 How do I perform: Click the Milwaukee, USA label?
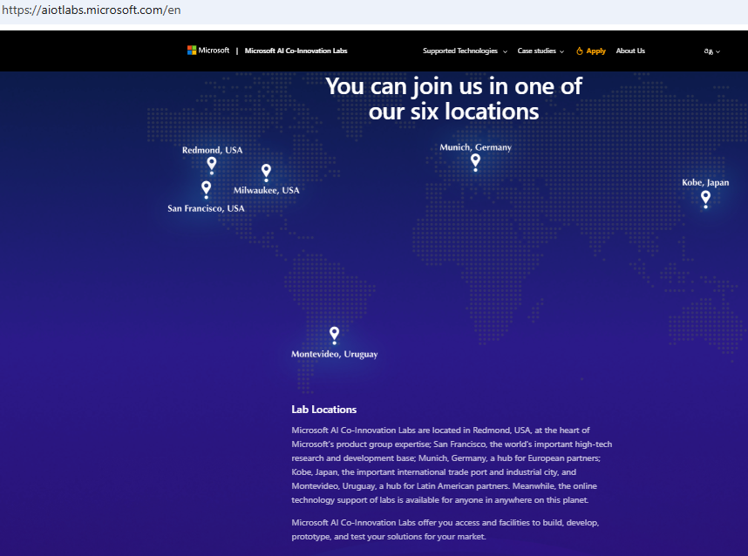pos(266,190)
